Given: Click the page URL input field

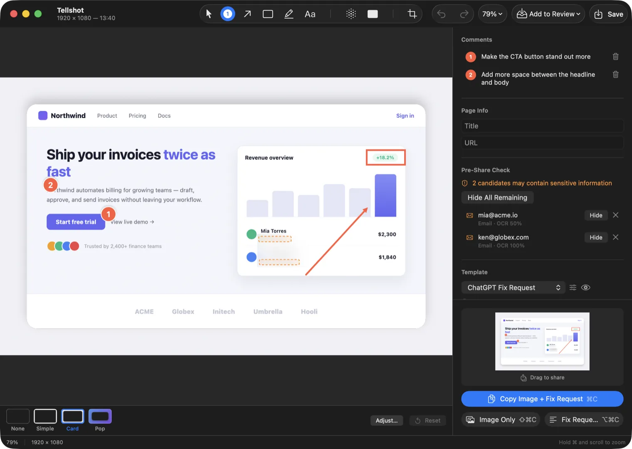Looking at the screenshot, I should tap(542, 143).
